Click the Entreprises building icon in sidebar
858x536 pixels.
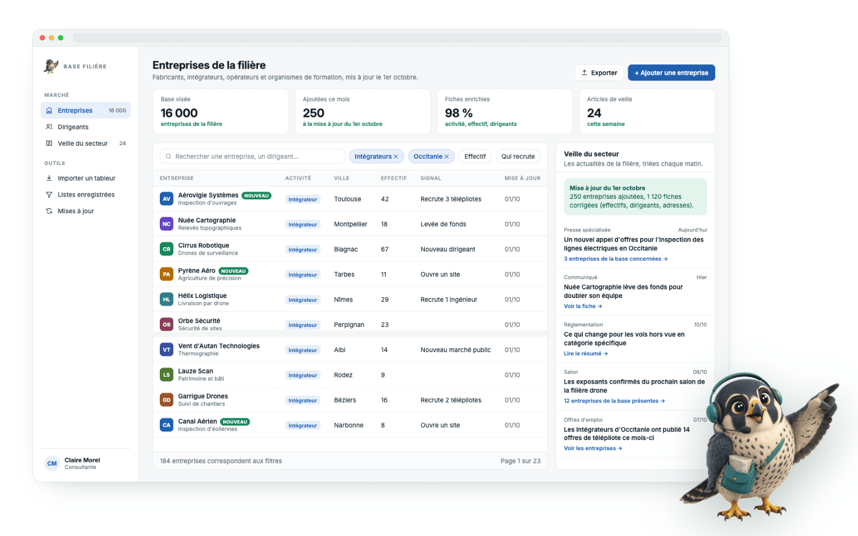(x=49, y=110)
